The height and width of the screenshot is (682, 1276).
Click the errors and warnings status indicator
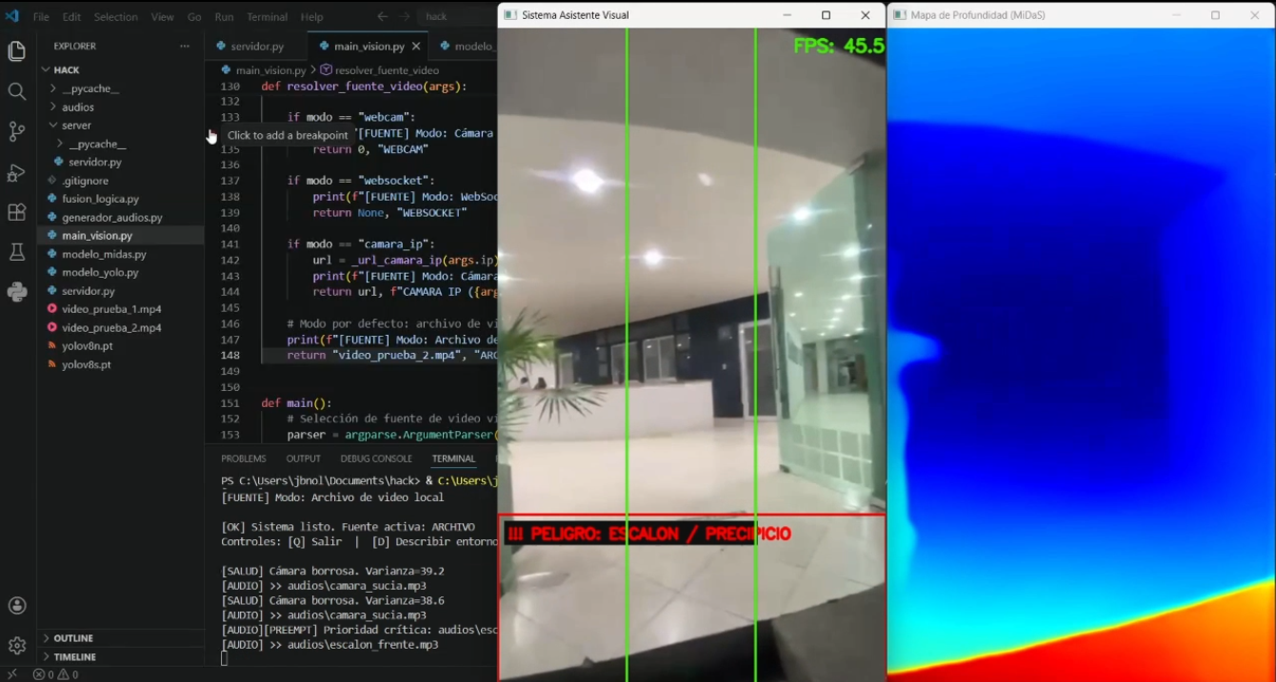pos(55,674)
